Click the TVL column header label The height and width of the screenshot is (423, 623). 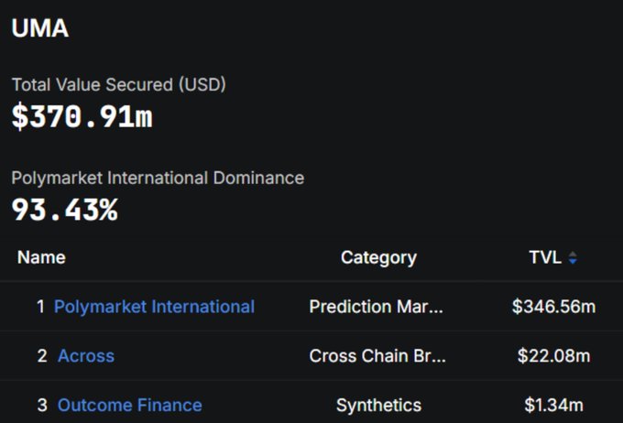coord(545,257)
